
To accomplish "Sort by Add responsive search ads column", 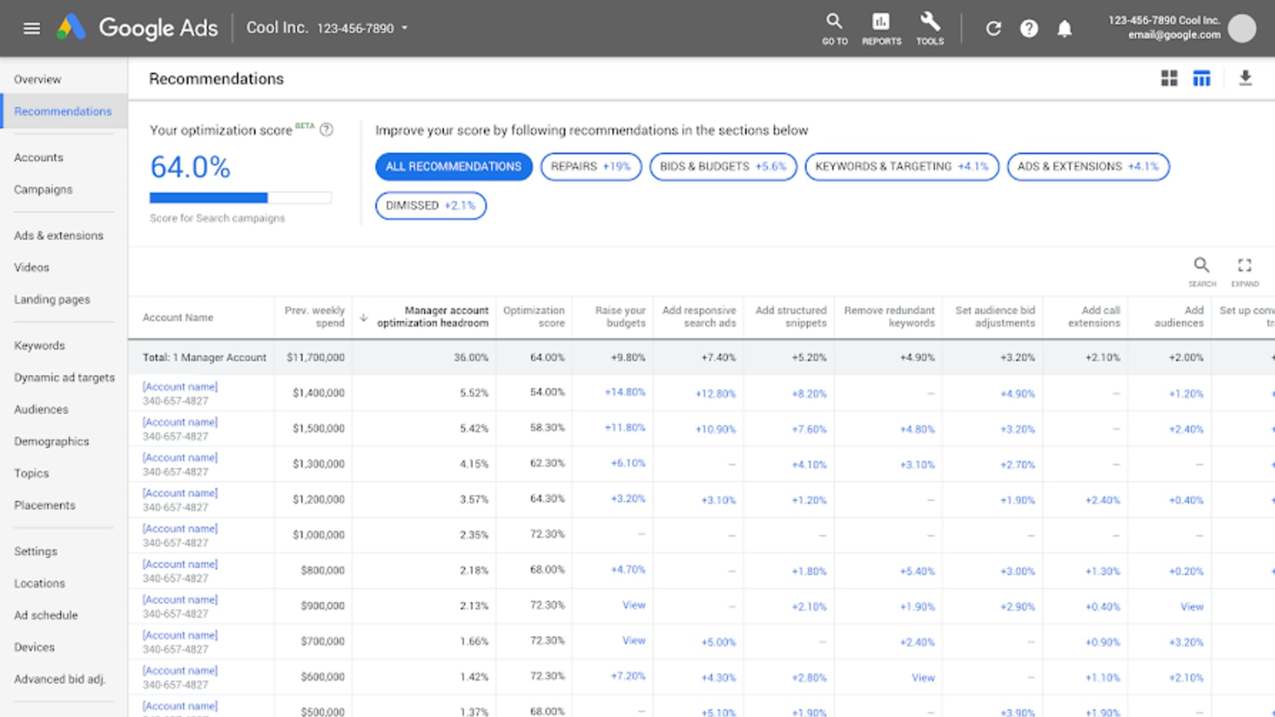I will click(x=699, y=317).
